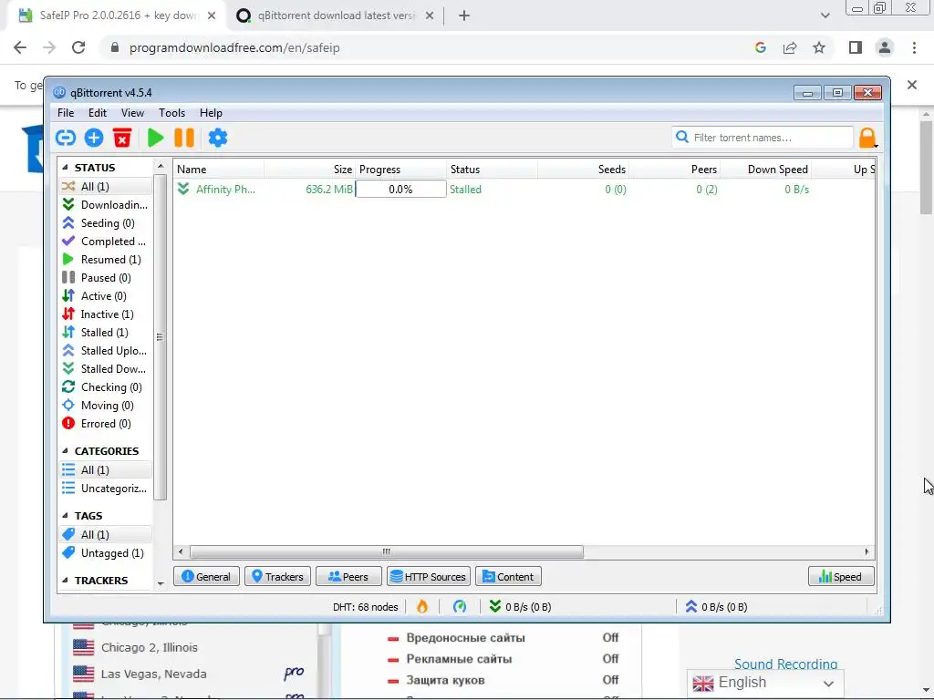
Task: Open the File menu
Action: [66, 112]
